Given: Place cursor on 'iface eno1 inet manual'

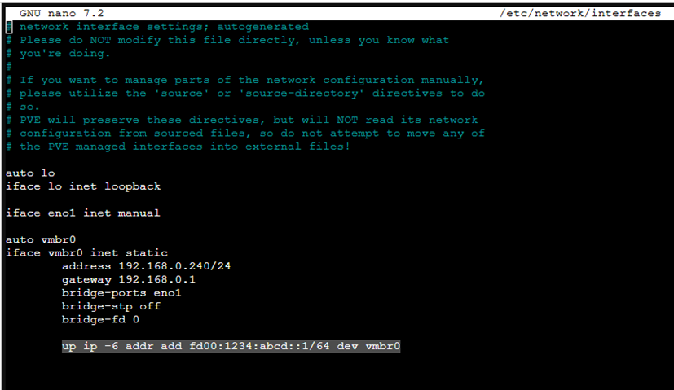Looking at the screenshot, I should 82,213.
